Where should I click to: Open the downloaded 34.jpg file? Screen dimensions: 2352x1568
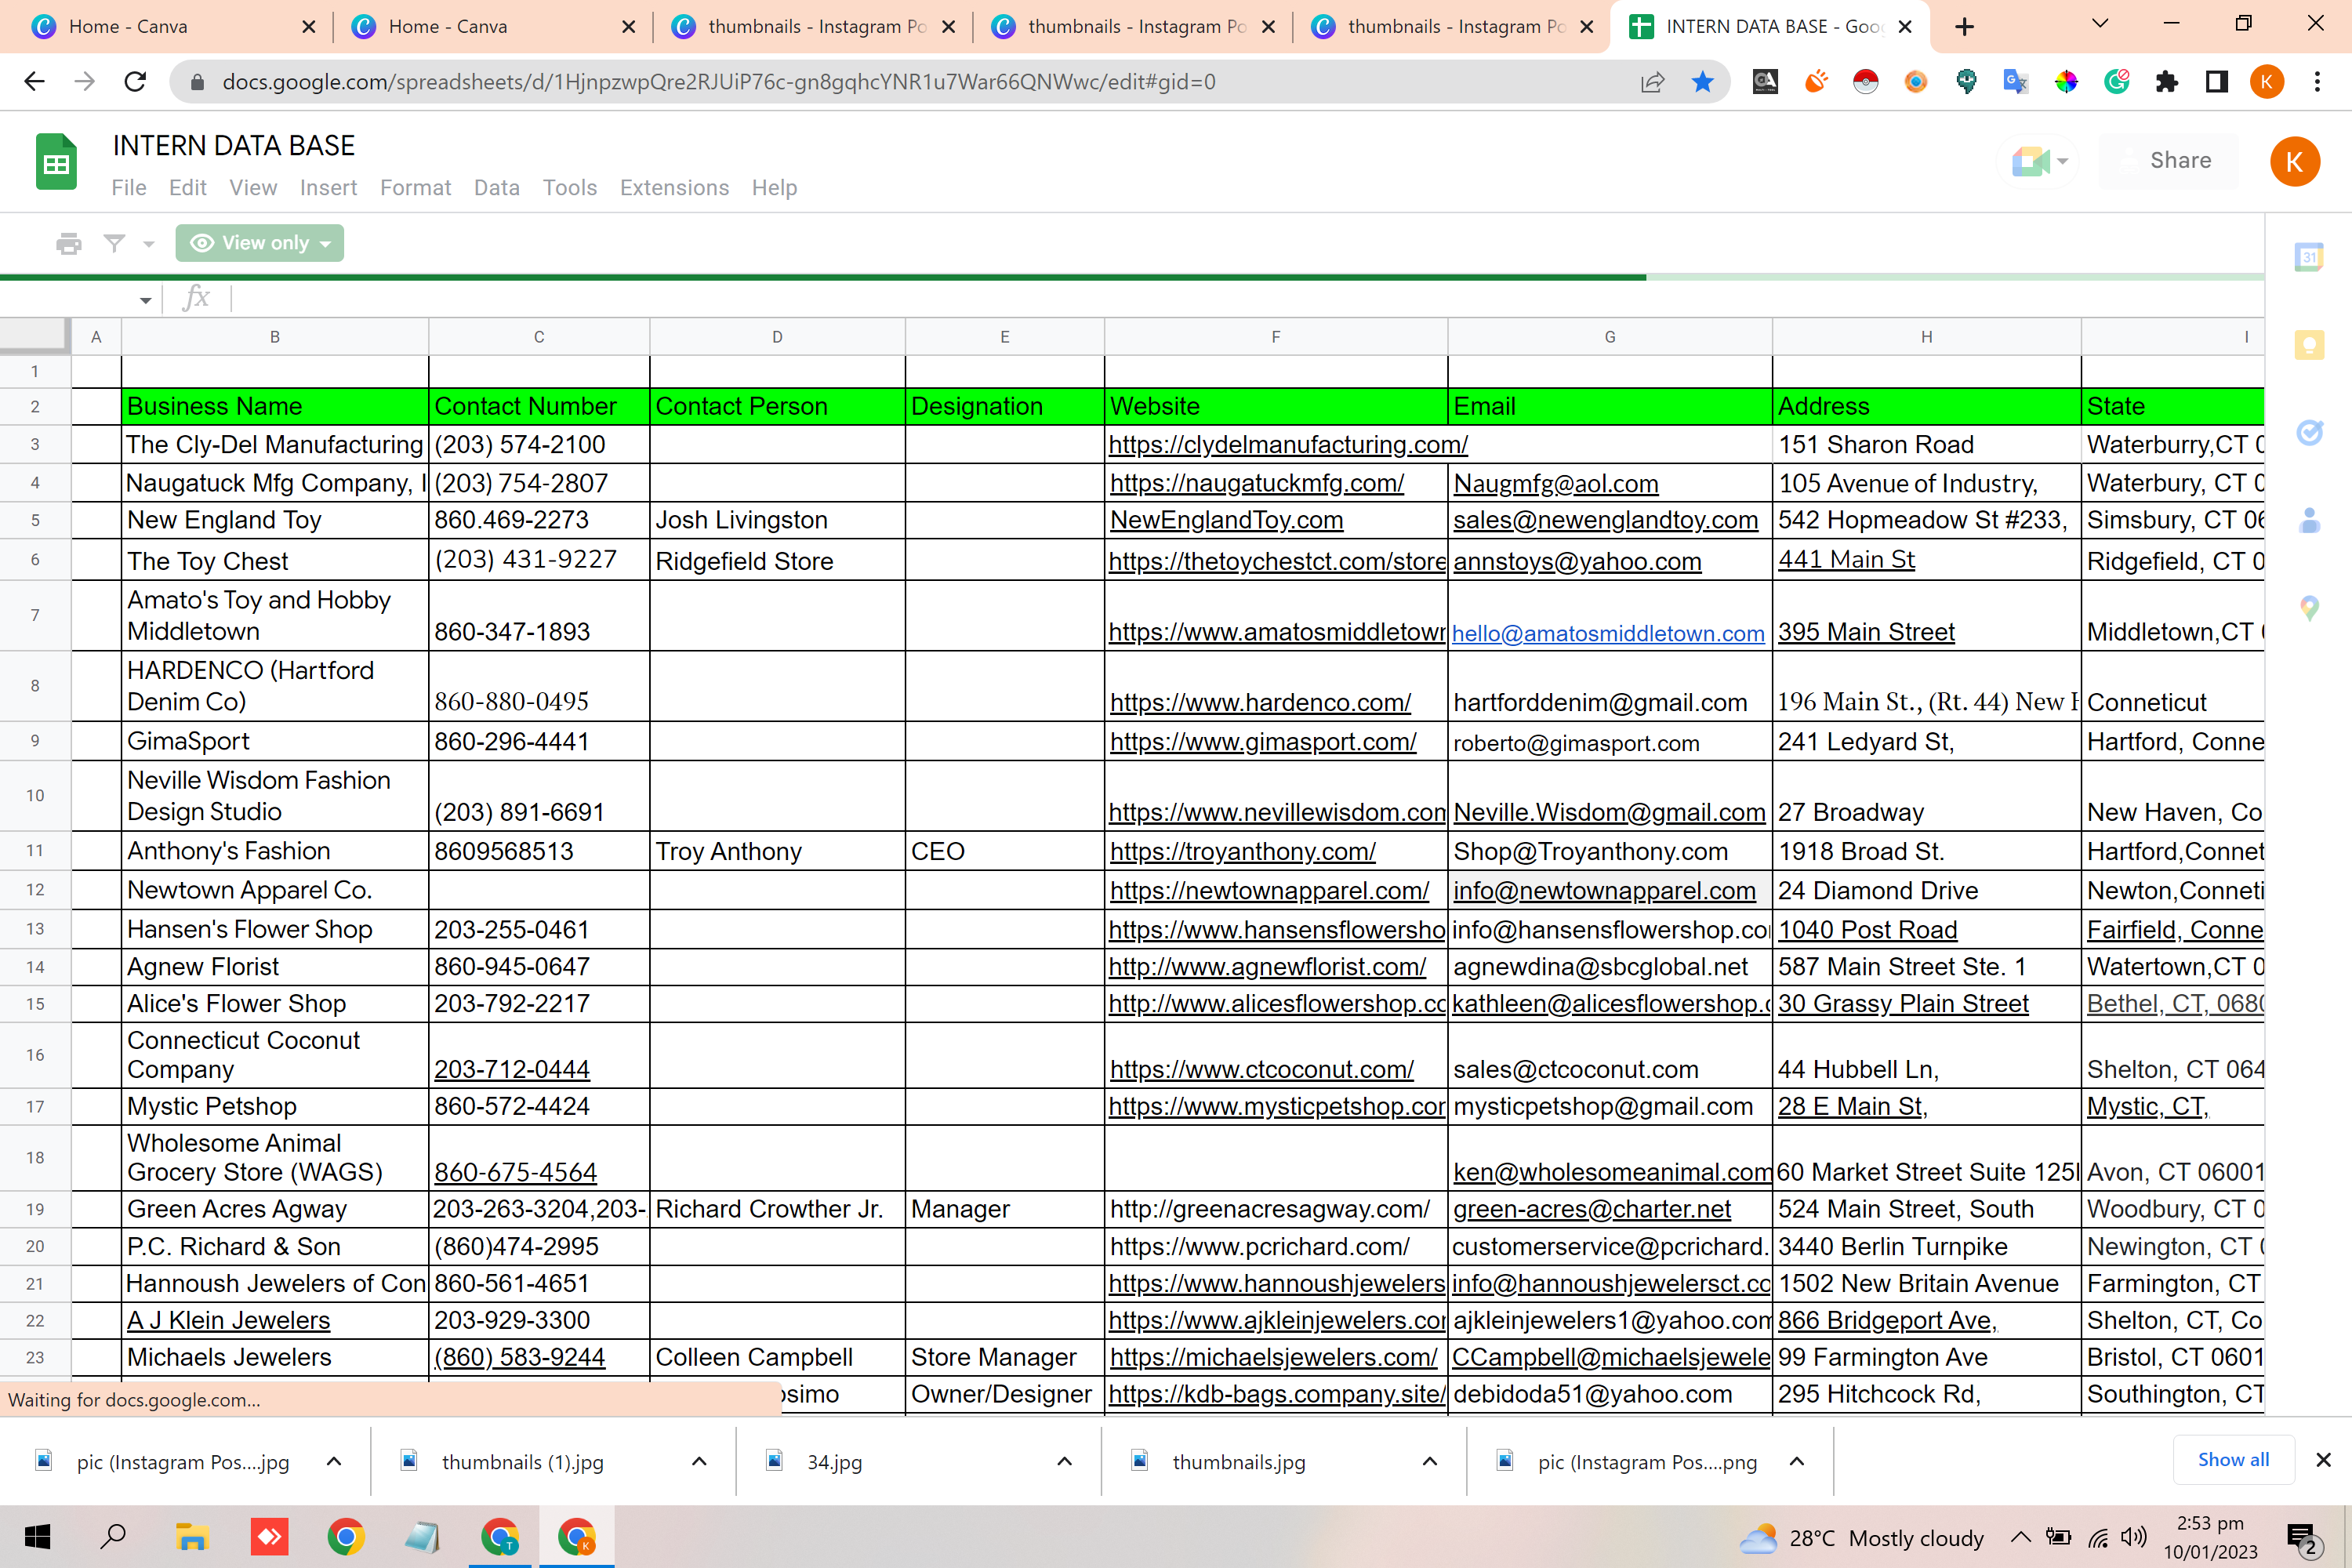coord(834,1462)
